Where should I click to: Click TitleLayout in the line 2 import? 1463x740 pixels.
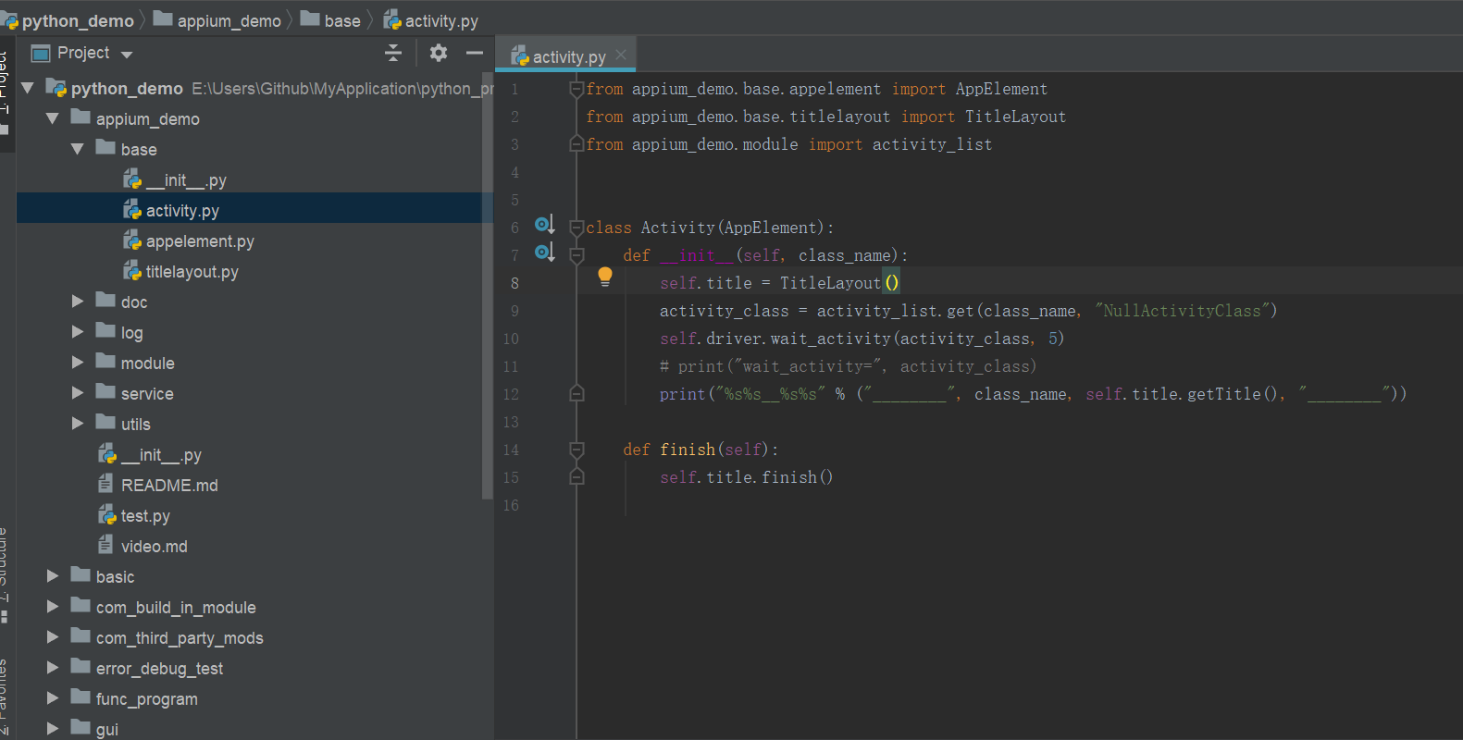click(1015, 117)
